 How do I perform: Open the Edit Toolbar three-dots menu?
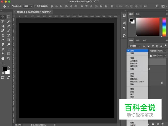(3, 63)
